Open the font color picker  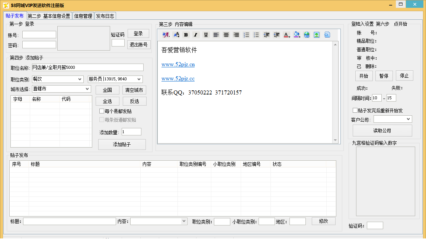pyautogui.click(x=286, y=35)
